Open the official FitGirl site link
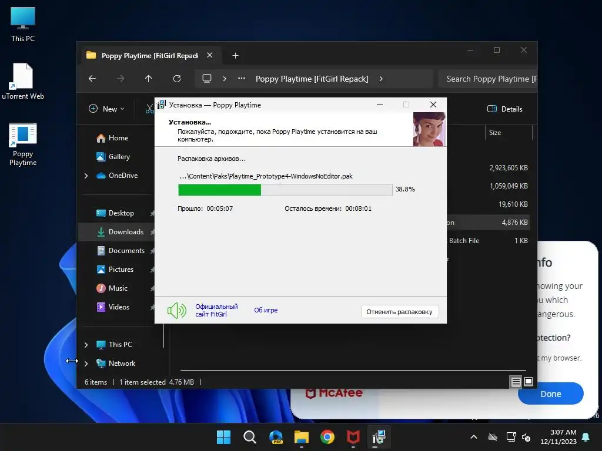Image resolution: width=602 pixels, height=451 pixels. 216,310
